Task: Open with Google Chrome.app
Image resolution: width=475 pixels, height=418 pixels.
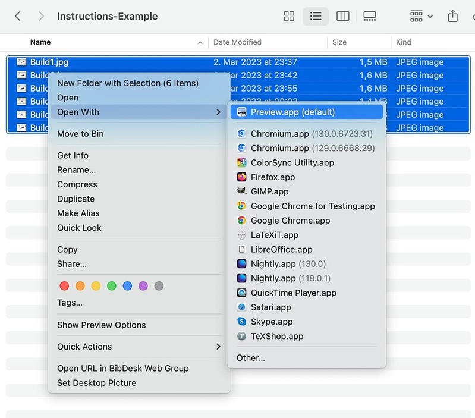Action: (290, 221)
